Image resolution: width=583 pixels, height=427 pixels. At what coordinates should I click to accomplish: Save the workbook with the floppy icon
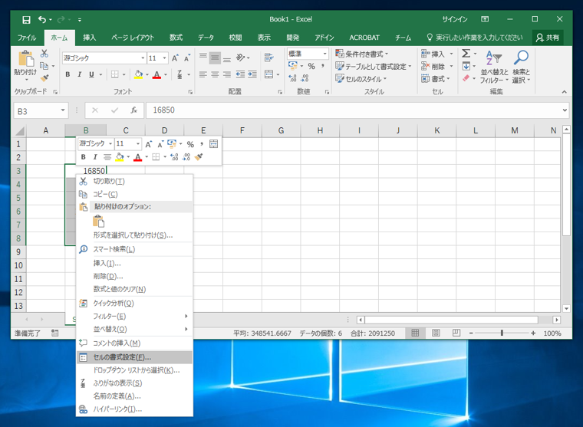pyautogui.click(x=26, y=20)
